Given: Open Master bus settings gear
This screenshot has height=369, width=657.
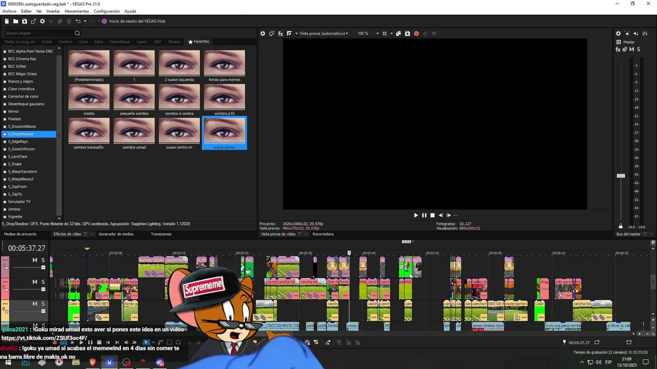Looking at the screenshot, I should 618,33.
